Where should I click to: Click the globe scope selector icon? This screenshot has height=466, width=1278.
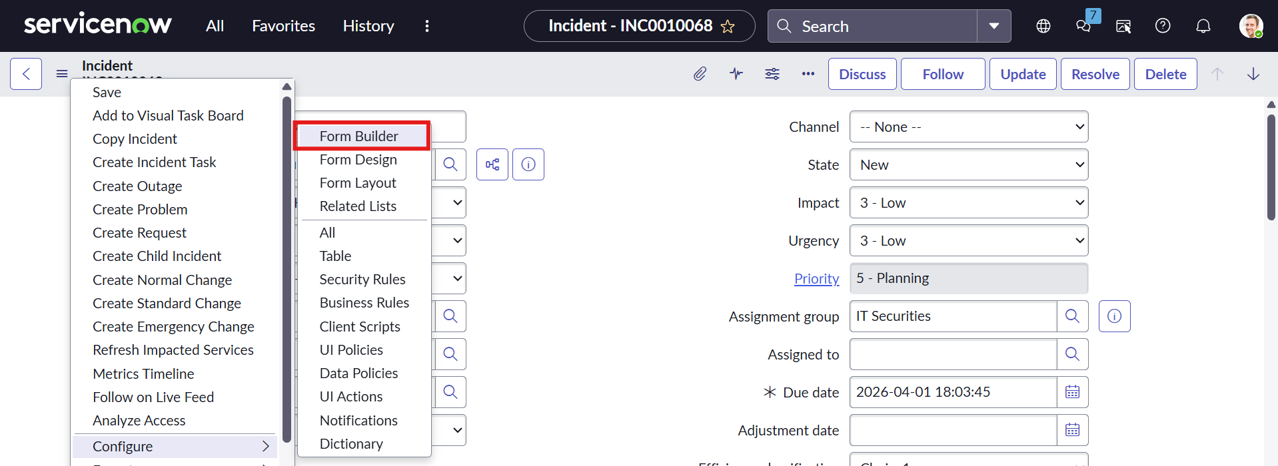1043,26
